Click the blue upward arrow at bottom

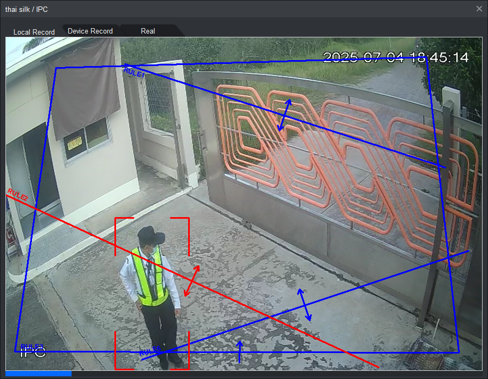click(239, 351)
